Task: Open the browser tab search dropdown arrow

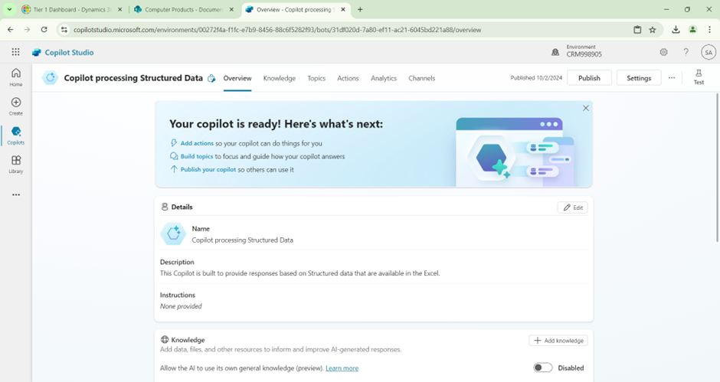Action: point(9,9)
